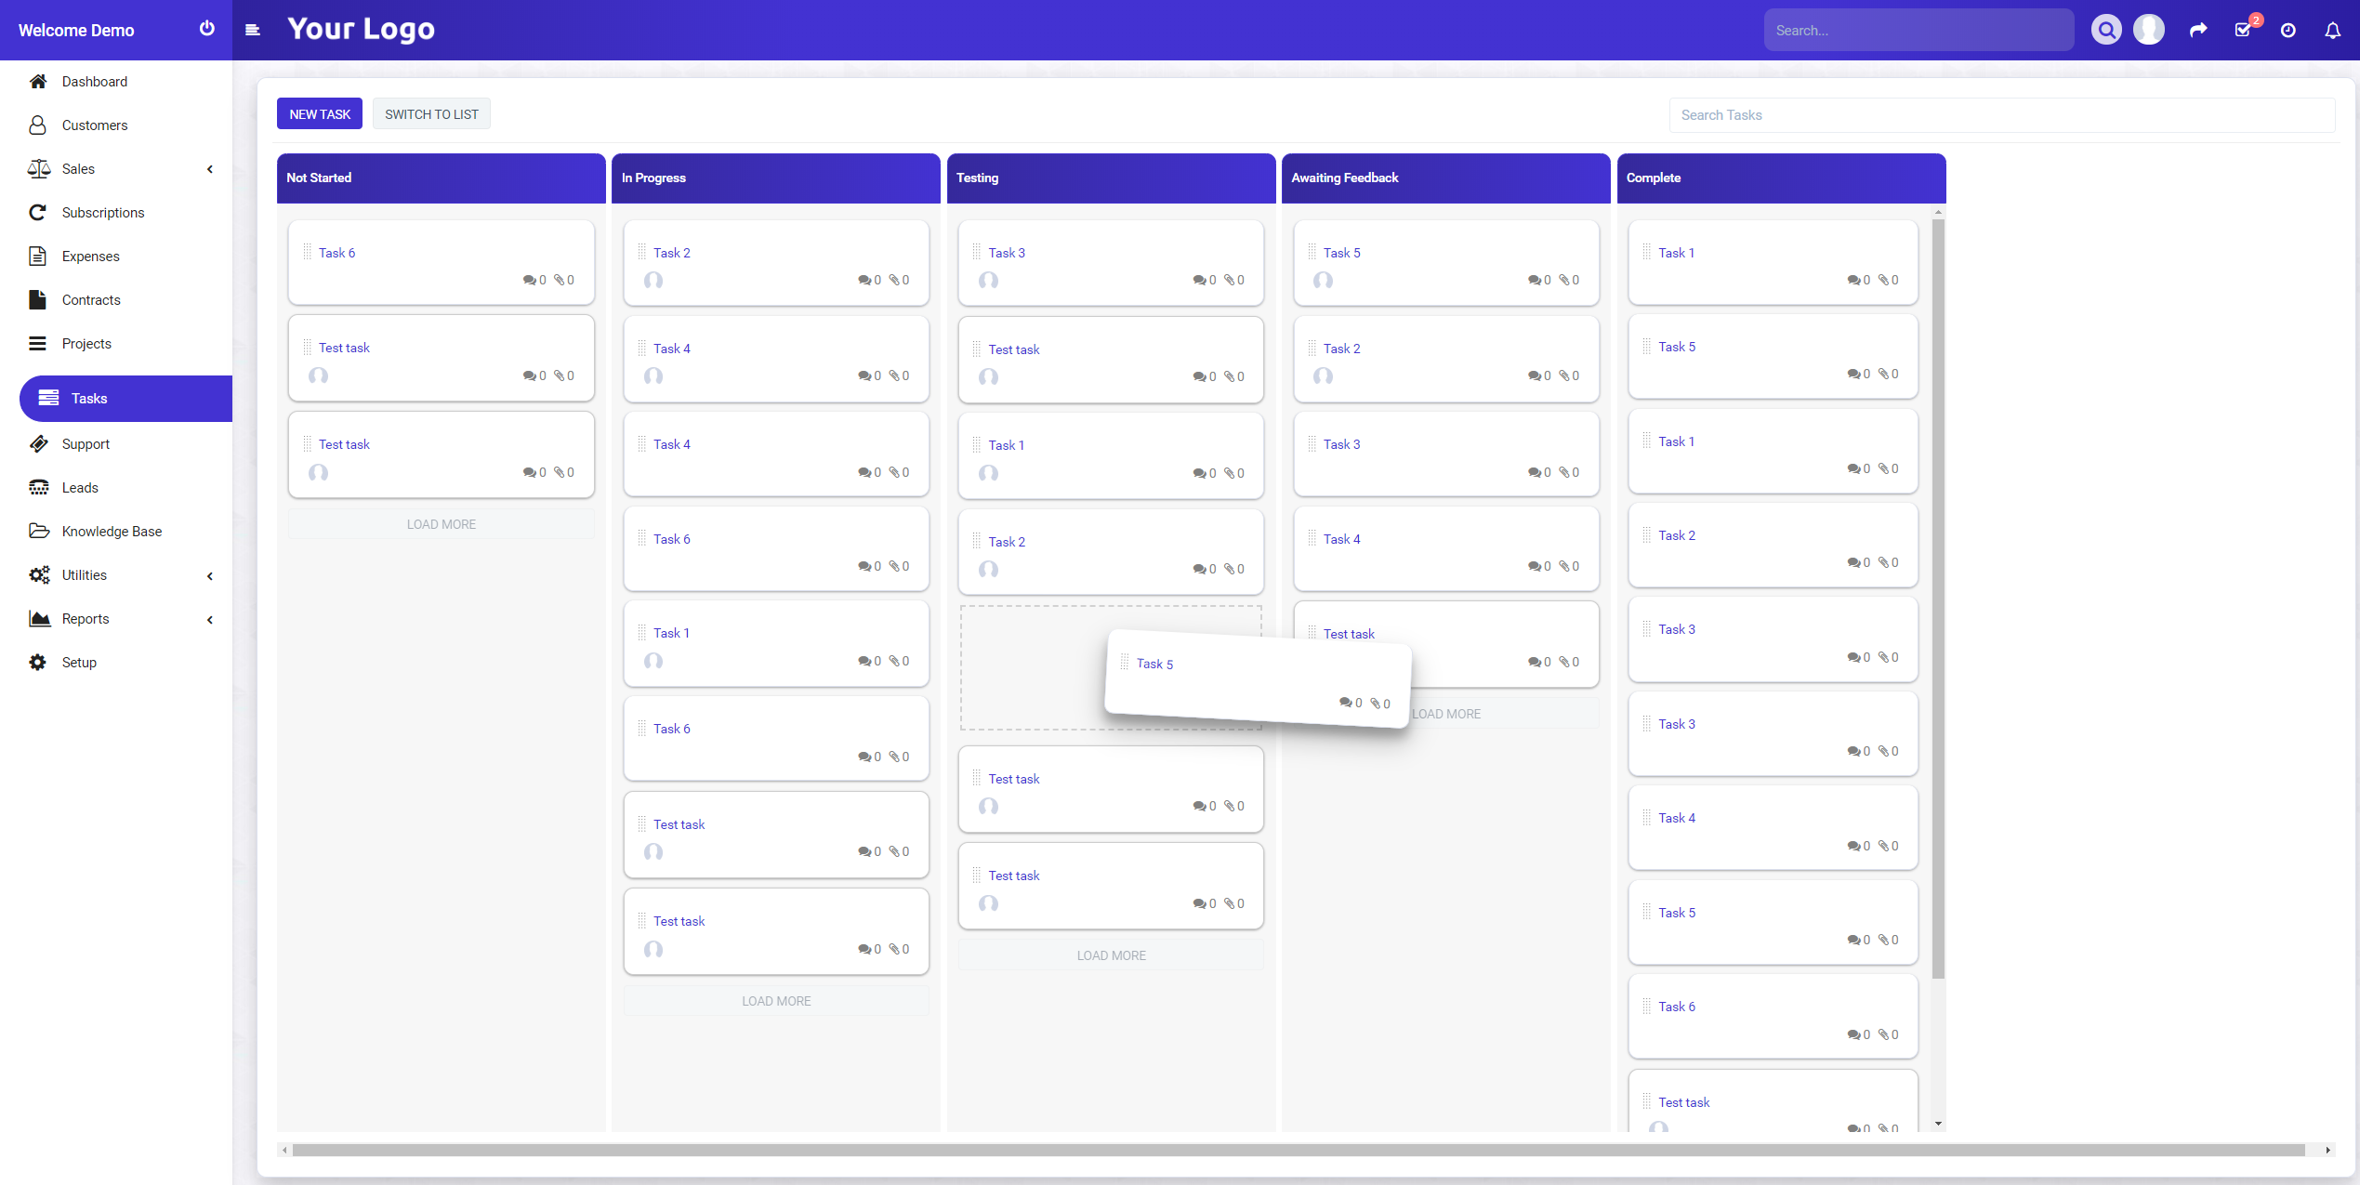Expand the Reports submenu
Viewport: 2360px width, 1185px height.
[x=210, y=620]
